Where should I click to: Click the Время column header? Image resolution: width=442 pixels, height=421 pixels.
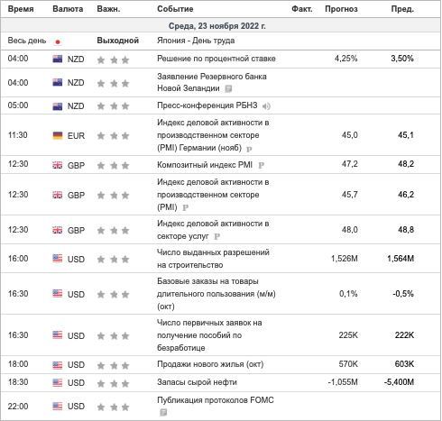point(21,9)
